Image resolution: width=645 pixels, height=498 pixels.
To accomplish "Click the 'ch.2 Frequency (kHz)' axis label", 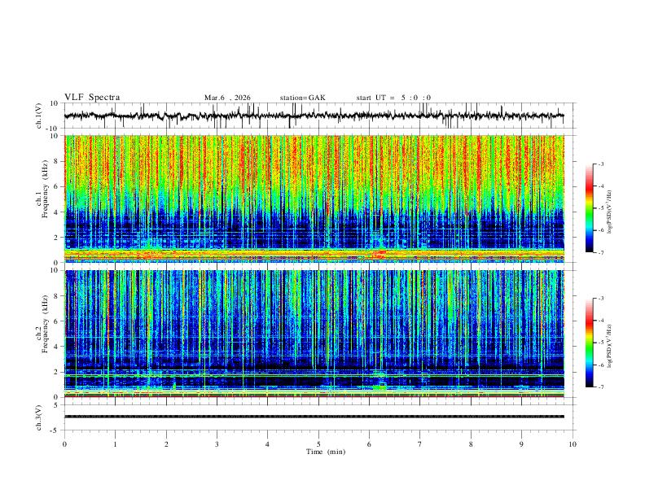I will click(x=42, y=324).
